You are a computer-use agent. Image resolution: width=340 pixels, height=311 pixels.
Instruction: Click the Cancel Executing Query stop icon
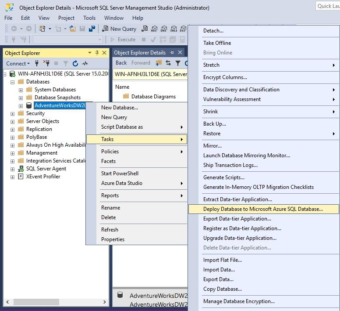click(144, 40)
